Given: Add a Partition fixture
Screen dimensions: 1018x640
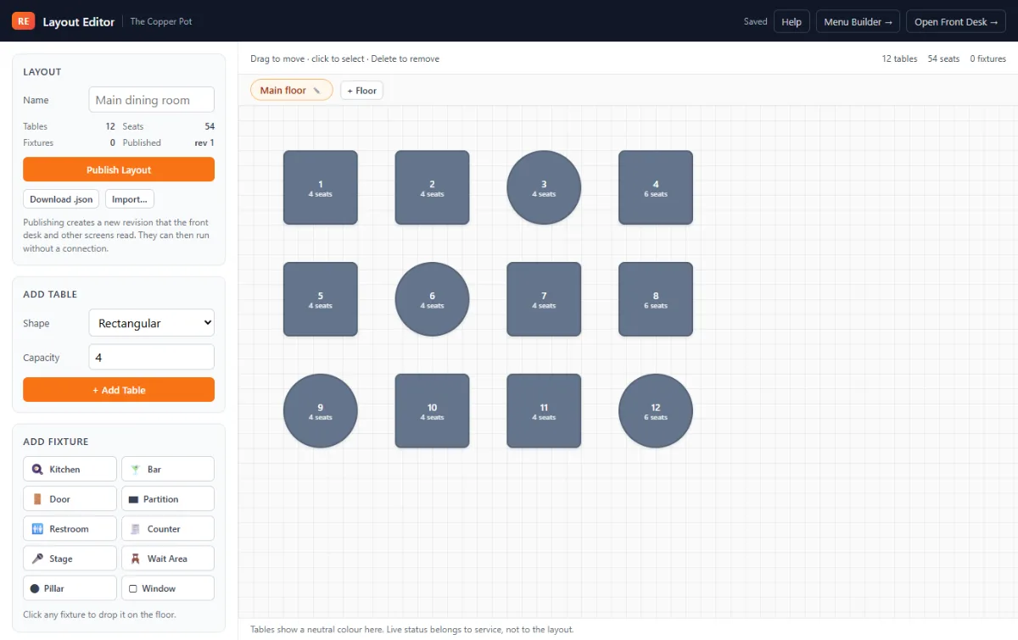Looking at the screenshot, I should coord(168,498).
